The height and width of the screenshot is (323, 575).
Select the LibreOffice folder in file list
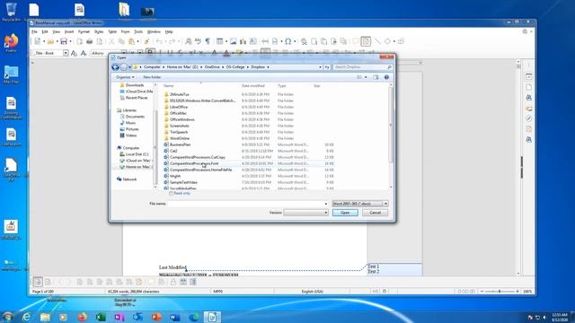point(179,107)
